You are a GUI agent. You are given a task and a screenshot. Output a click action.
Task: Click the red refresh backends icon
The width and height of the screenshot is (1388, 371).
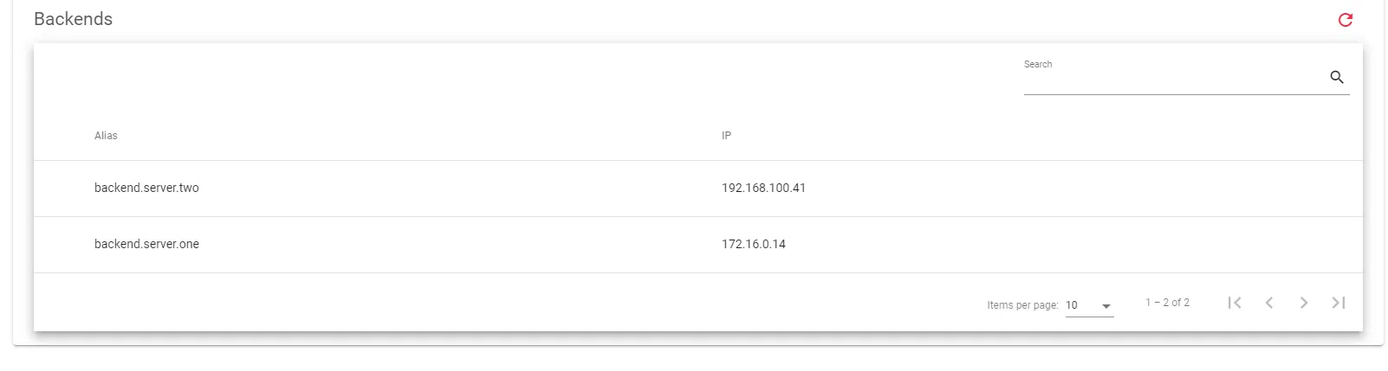1345,20
